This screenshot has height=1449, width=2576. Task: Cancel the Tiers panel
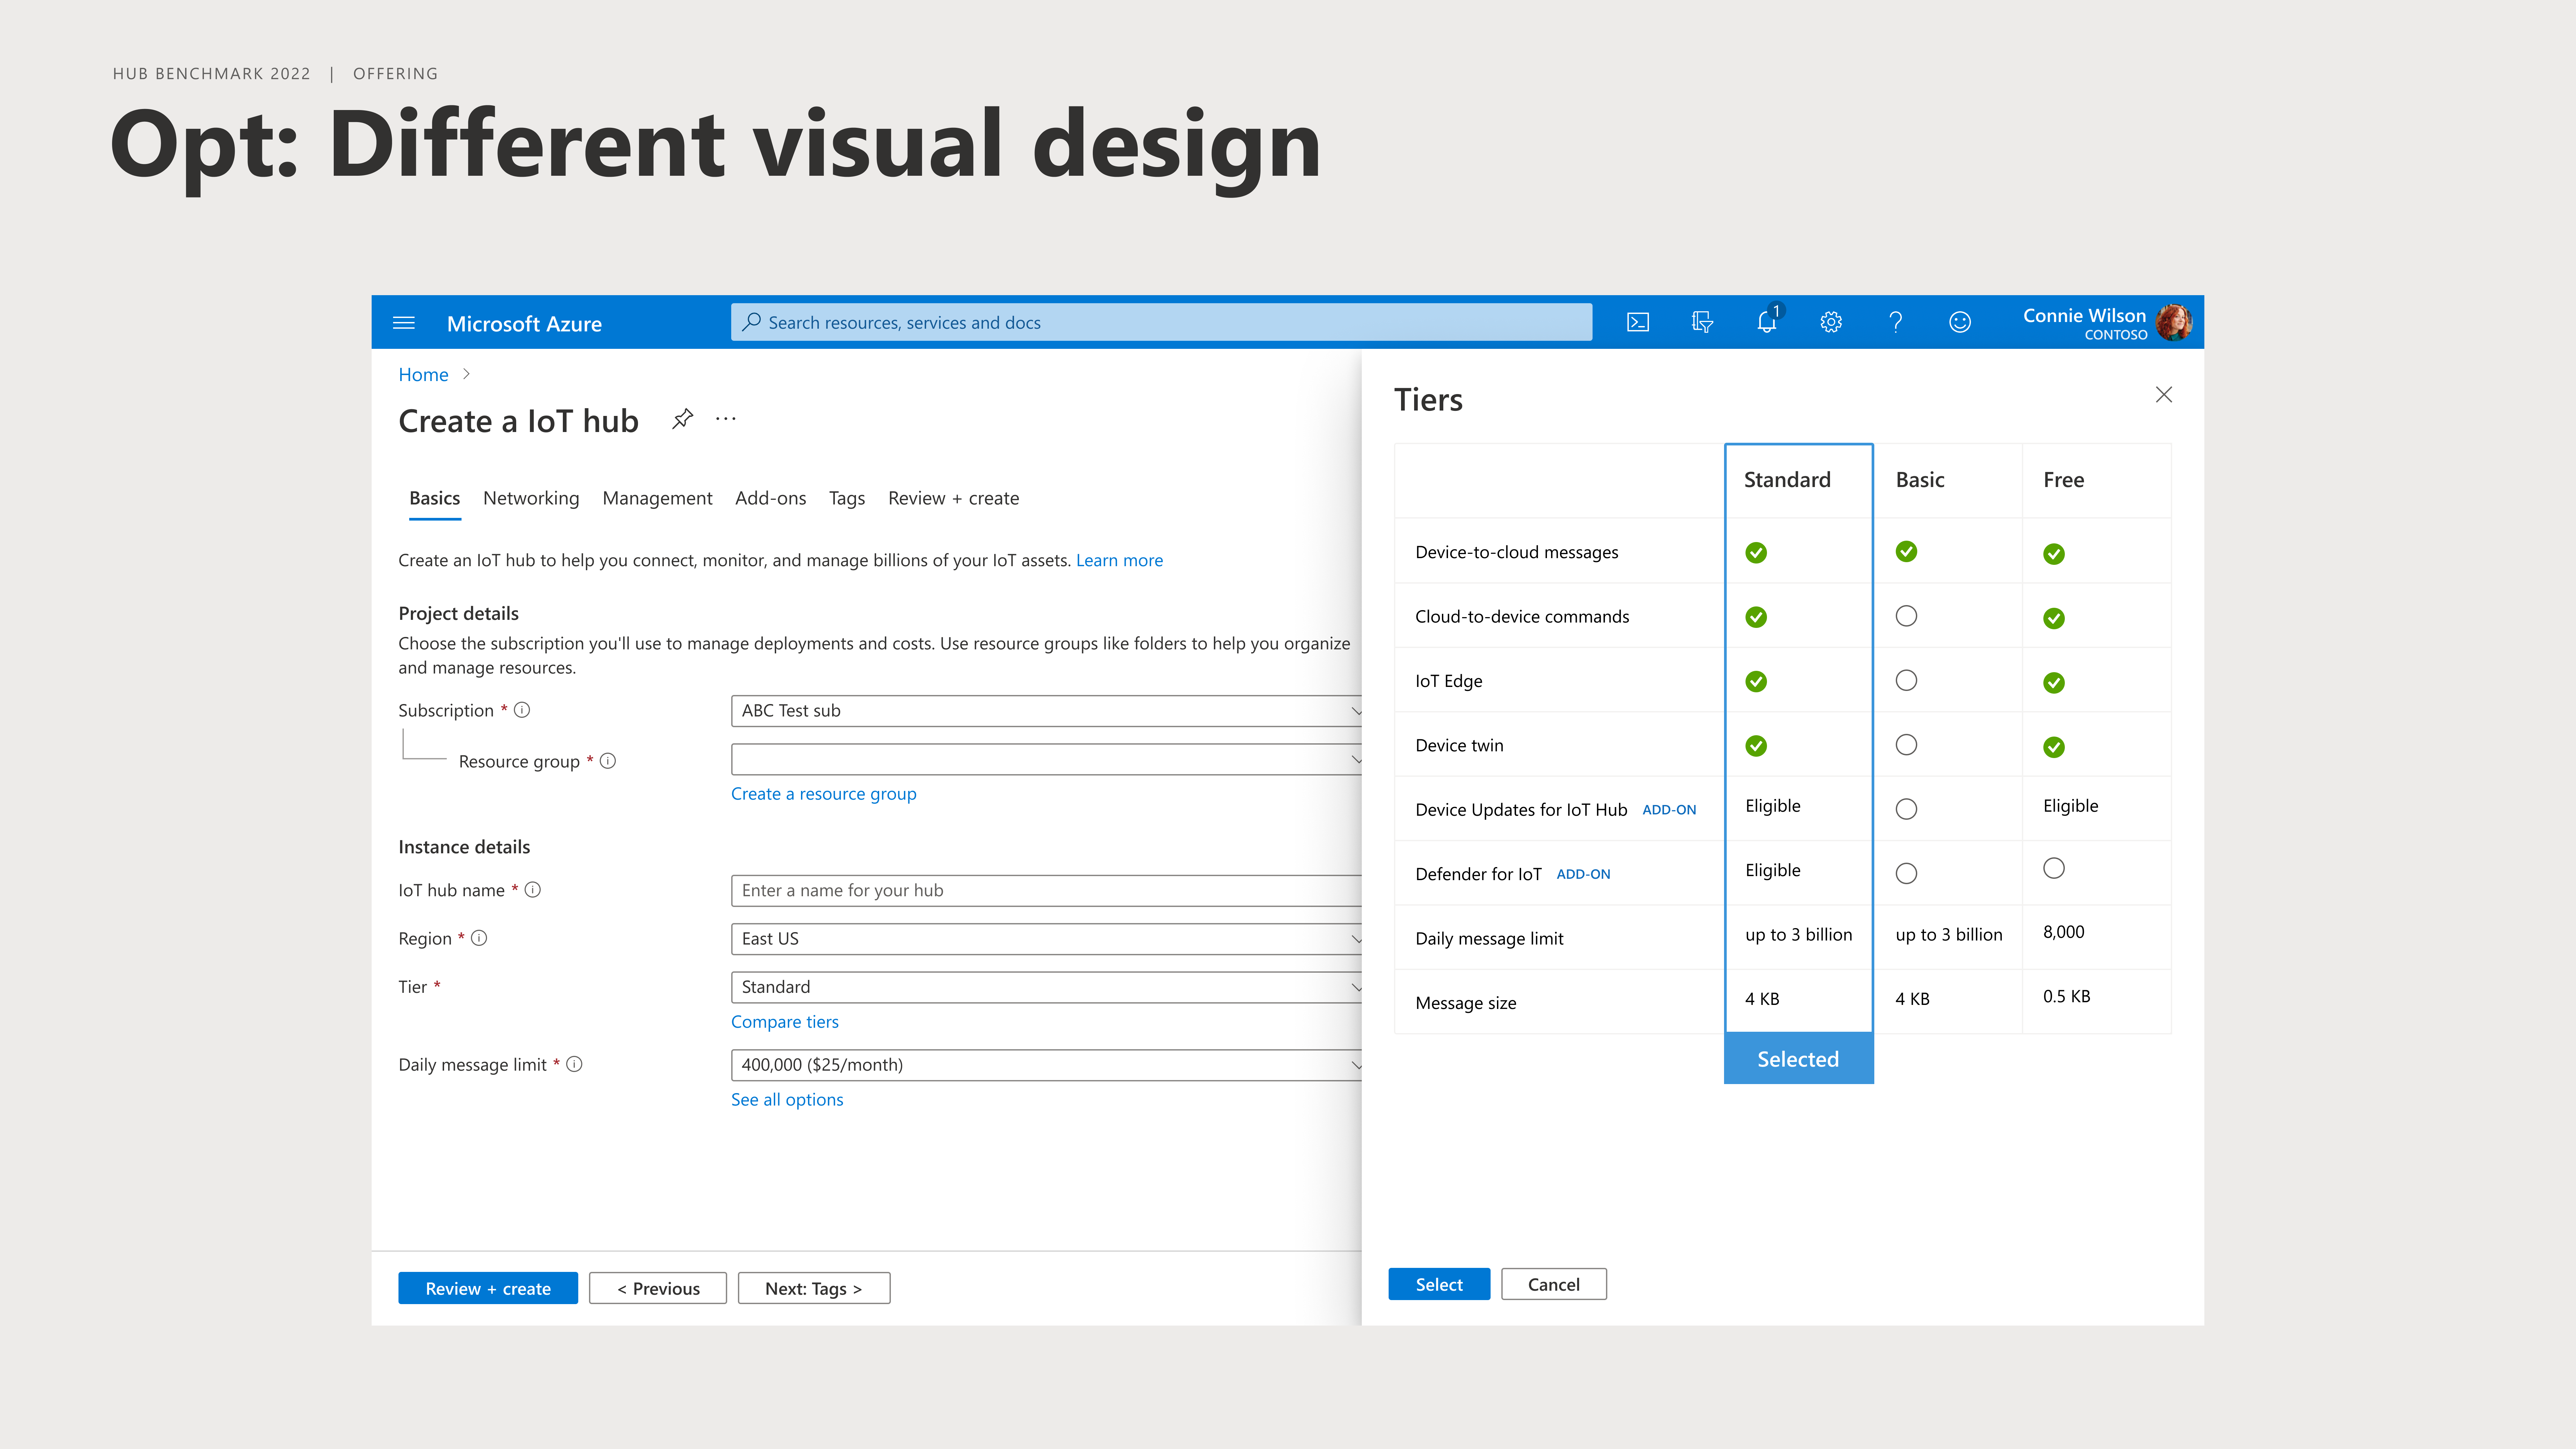(1554, 1284)
